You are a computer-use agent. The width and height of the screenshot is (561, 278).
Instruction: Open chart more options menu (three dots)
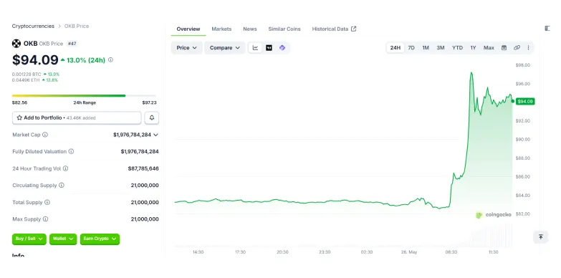[528, 47]
